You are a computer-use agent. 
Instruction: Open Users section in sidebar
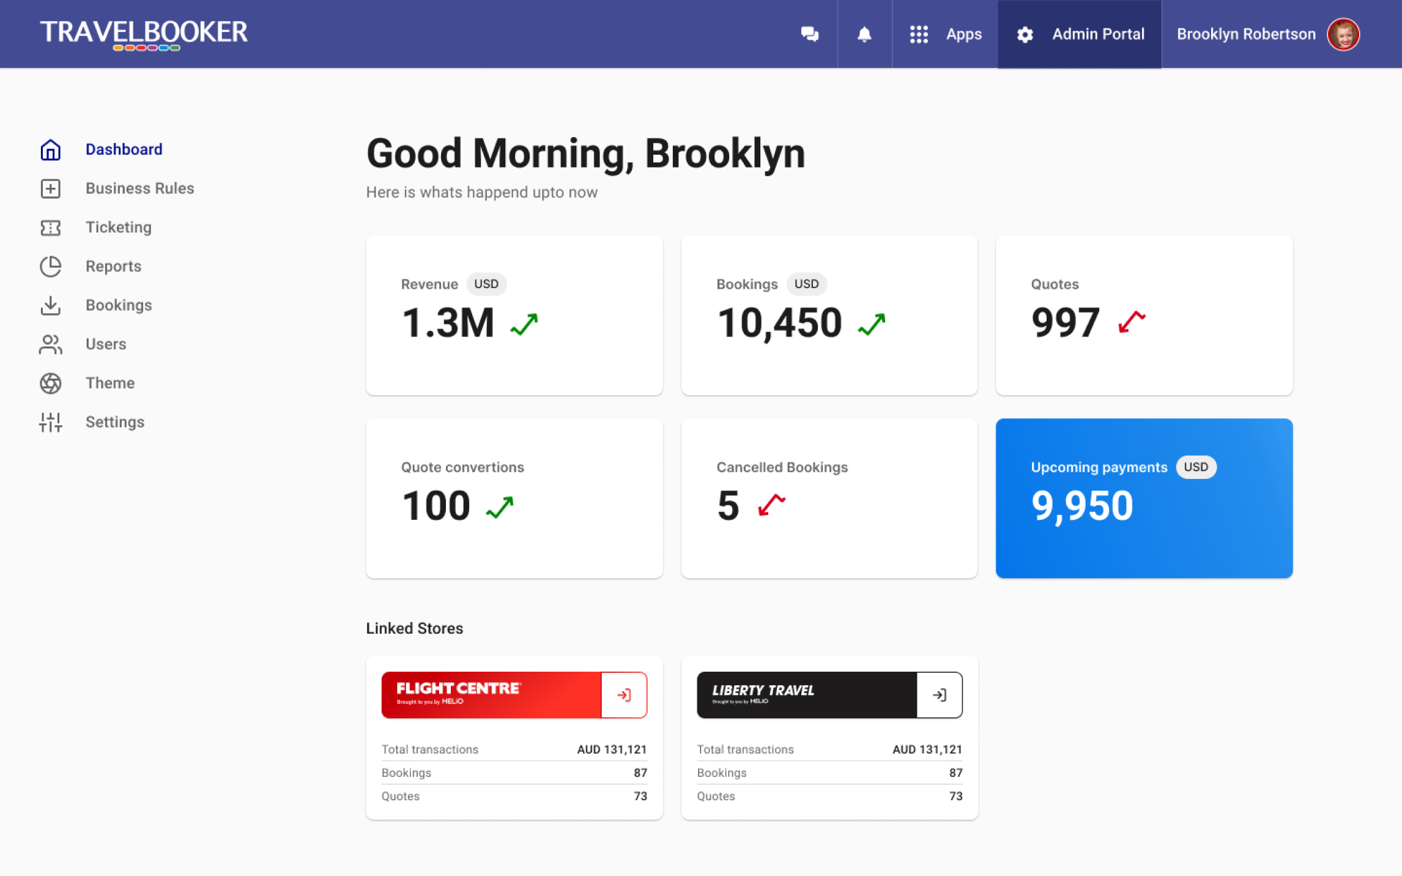[106, 344]
